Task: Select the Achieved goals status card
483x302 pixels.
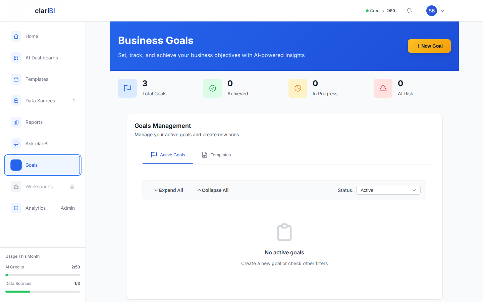Action: pyautogui.click(x=213, y=88)
